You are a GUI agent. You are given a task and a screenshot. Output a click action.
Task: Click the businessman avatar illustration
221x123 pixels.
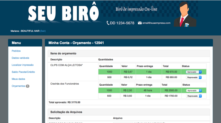click(185, 14)
